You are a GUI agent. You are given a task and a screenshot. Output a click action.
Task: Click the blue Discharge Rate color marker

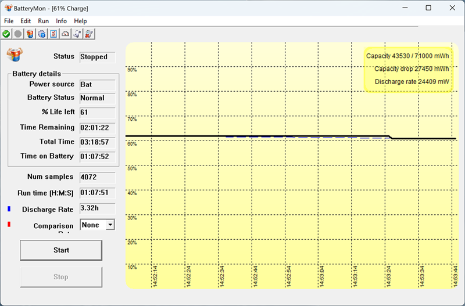click(9, 209)
